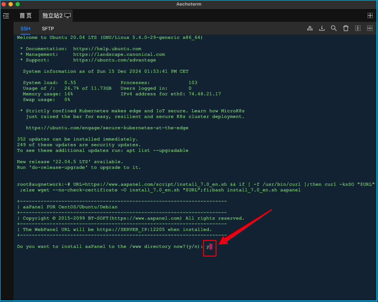This screenshot has height=302, width=378.
Task: Close the Aechoterm window
Action: [x=4, y=4]
